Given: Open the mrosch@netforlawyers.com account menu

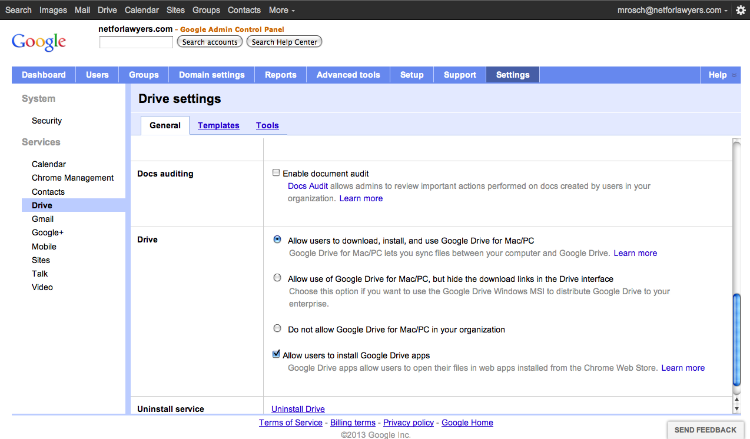Looking at the screenshot, I should (x=673, y=10).
